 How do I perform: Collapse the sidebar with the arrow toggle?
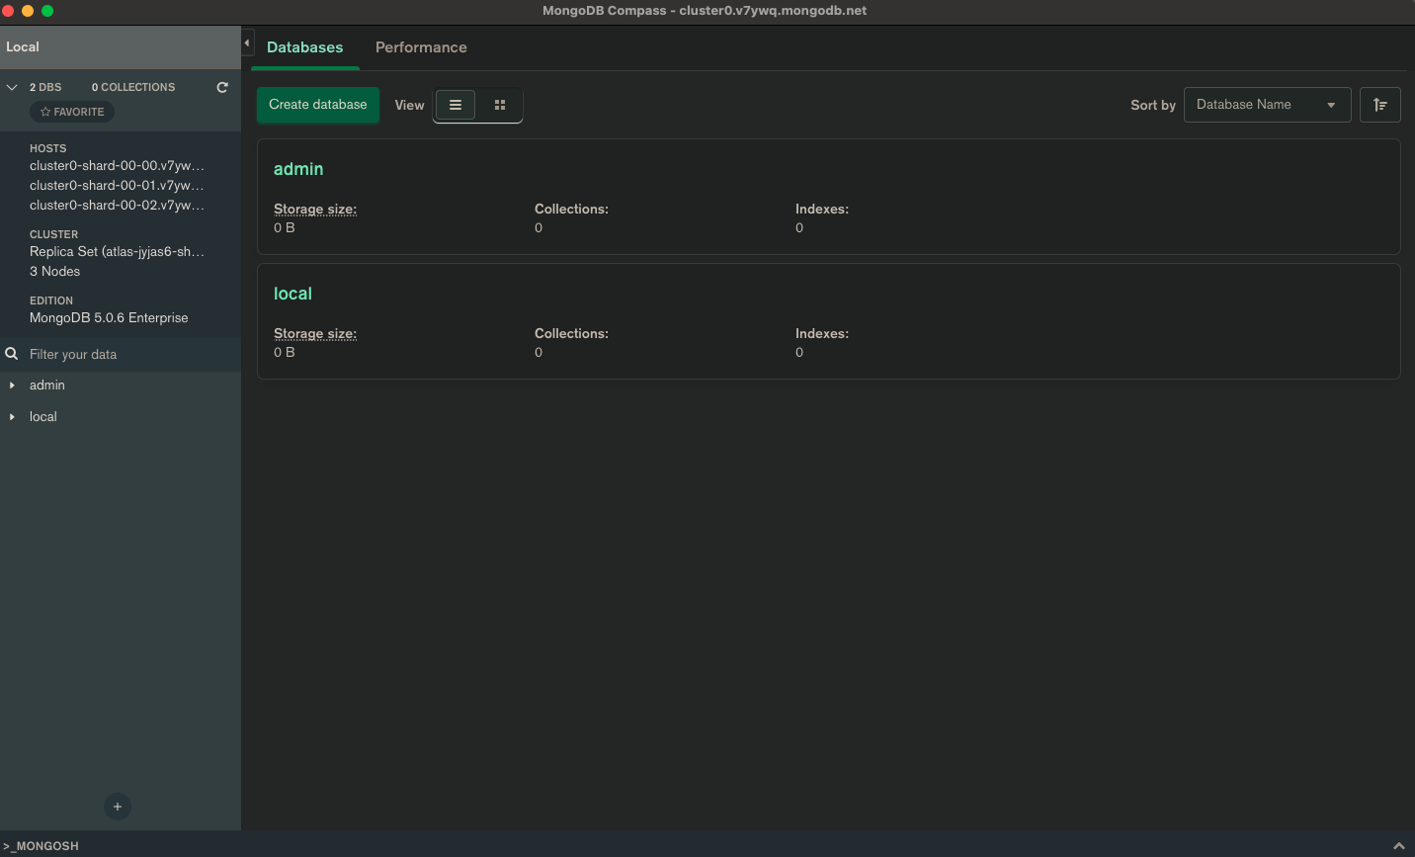point(247,43)
